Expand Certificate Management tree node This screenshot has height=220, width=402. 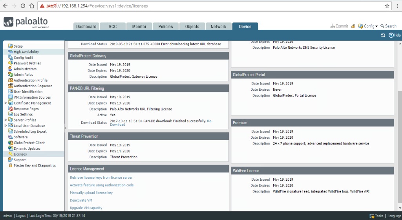(x=5, y=103)
